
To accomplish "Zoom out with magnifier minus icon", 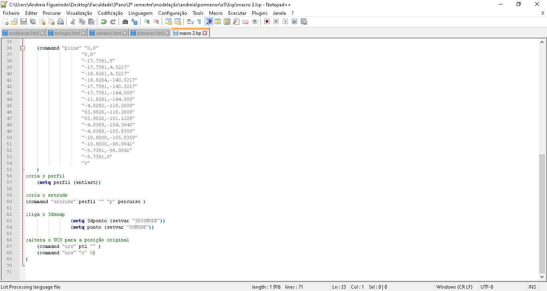I will [156, 22].
